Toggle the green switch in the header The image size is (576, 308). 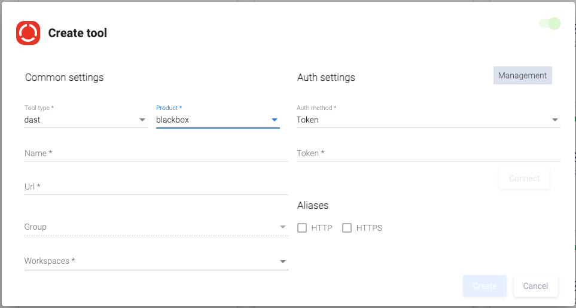pyautogui.click(x=549, y=23)
